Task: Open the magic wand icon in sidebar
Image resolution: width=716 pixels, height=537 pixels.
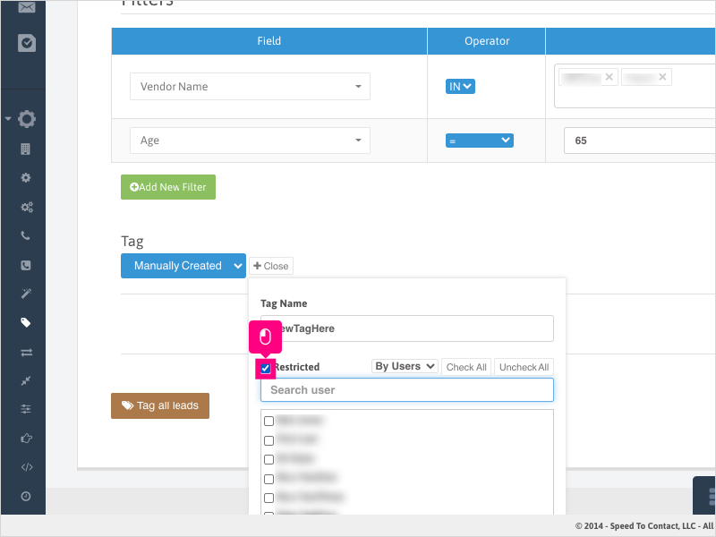Action: (x=26, y=294)
